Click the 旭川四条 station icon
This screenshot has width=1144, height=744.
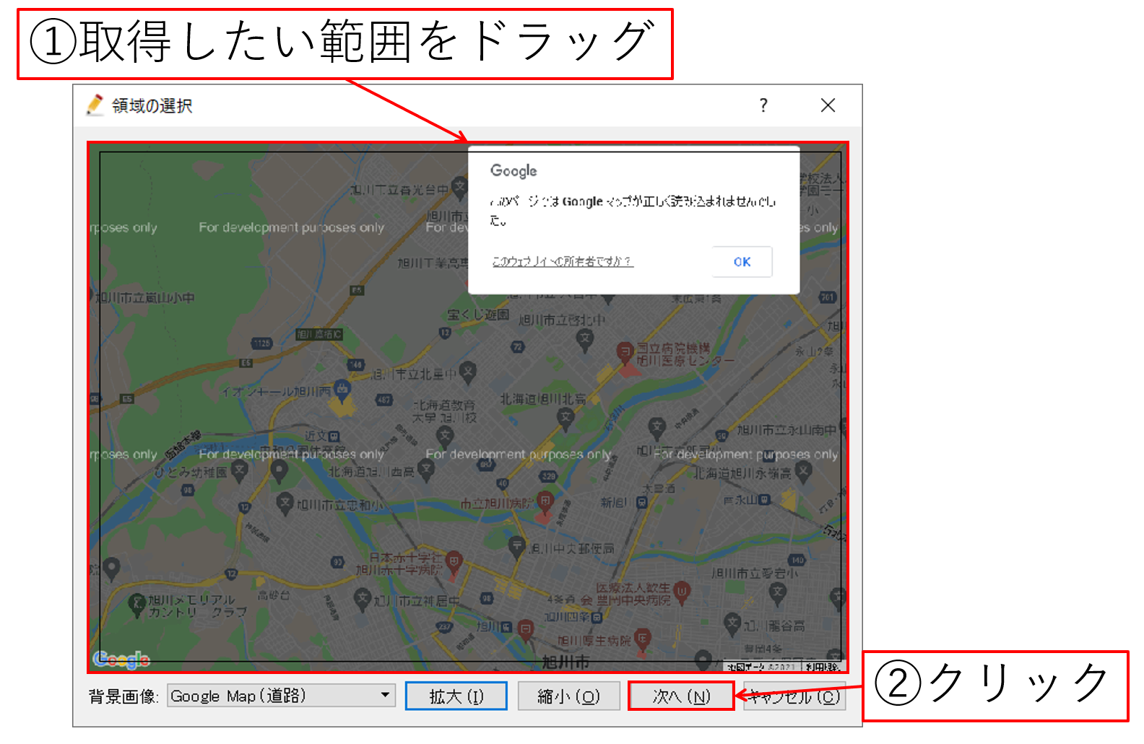[597, 617]
